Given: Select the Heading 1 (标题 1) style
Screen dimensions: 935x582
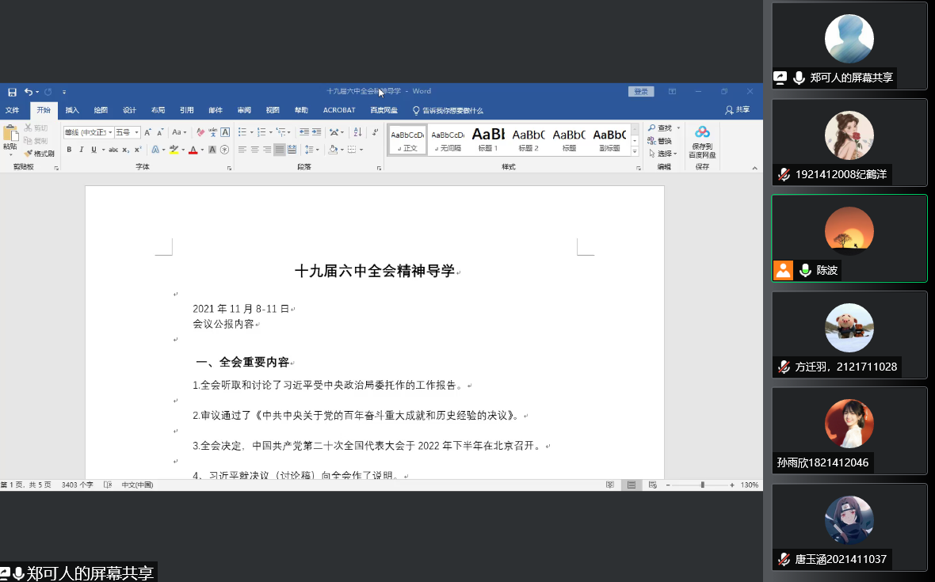Looking at the screenshot, I should (488, 139).
